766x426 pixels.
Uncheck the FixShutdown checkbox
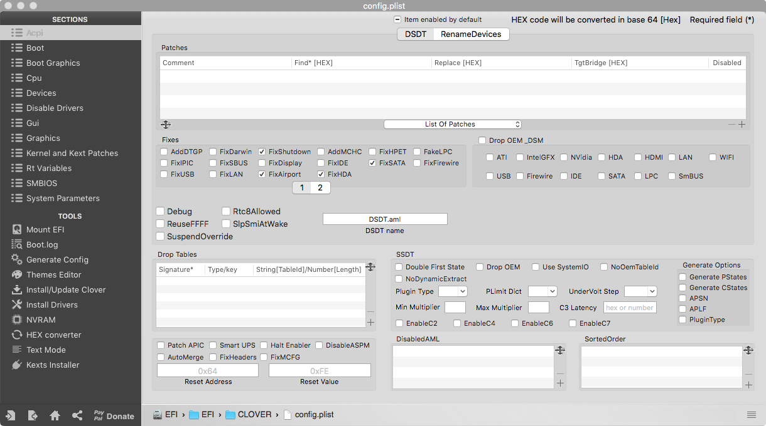pyautogui.click(x=262, y=152)
